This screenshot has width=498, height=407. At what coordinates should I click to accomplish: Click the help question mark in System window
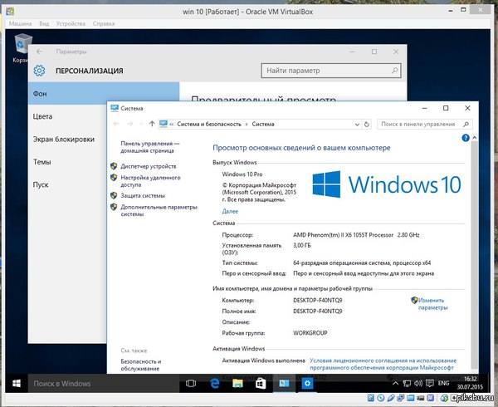tap(466, 138)
